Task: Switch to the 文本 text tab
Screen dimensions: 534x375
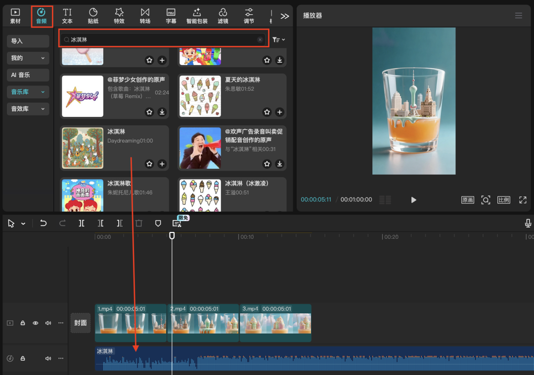Action: click(x=67, y=16)
